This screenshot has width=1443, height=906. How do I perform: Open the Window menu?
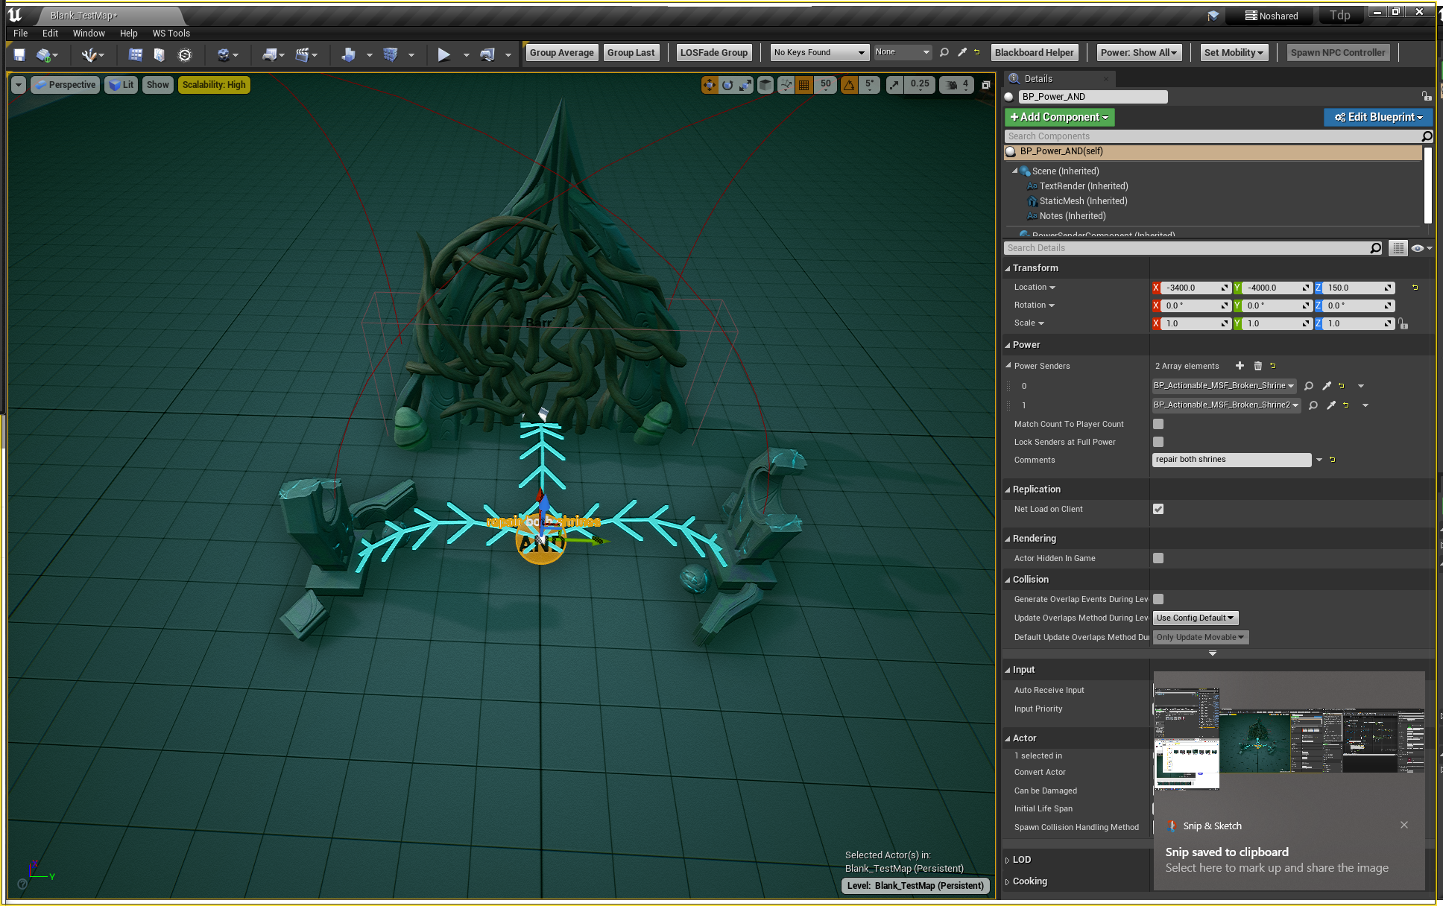[x=89, y=34]
